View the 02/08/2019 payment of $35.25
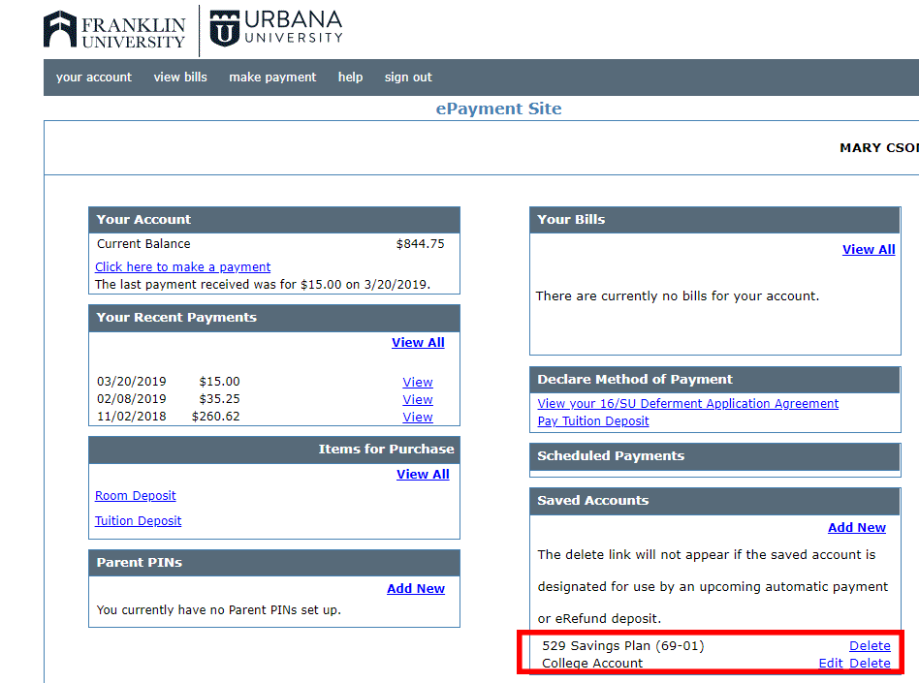This screenshot has height=683, width=919. coord(417,399)
